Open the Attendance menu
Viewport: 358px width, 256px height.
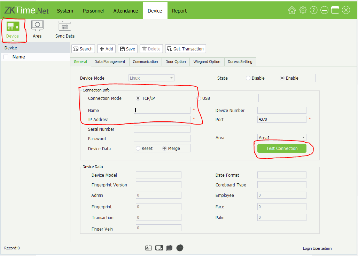(125, 11)
